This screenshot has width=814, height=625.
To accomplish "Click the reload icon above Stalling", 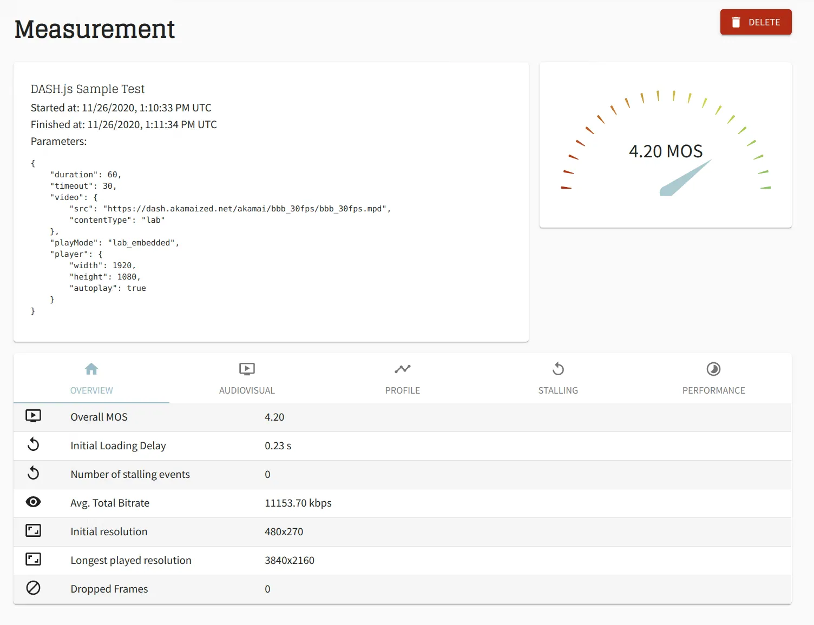I will coord(558,369).
